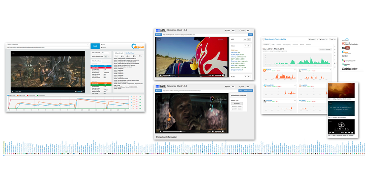This screenshot has height=183, width=366.
Task: Open Punch card tab on GitHub graphs
Action: 295,45
